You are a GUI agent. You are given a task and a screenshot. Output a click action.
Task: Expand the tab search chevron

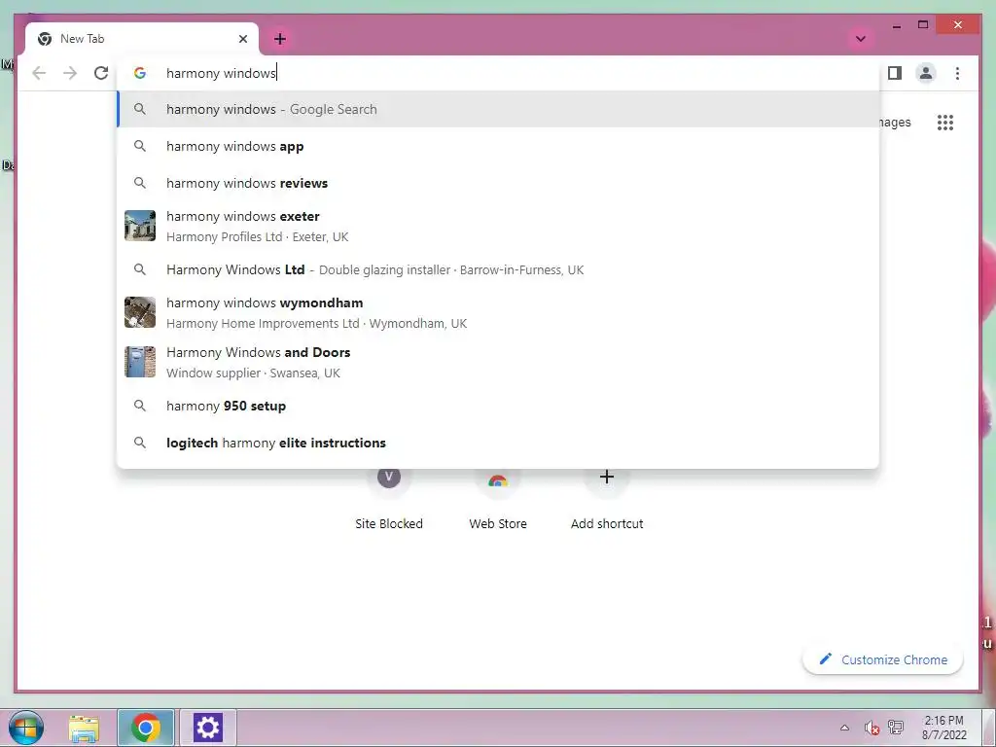click(861, 39)
